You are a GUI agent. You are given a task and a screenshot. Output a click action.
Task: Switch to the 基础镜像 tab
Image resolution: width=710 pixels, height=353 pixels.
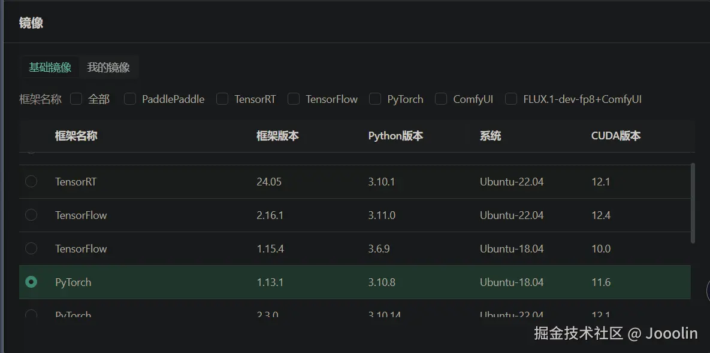coord(50,68)
